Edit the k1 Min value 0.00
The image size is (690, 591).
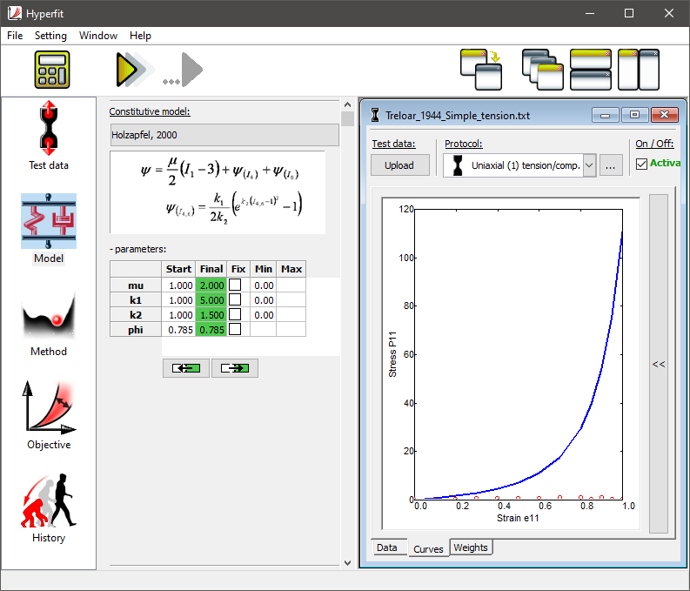tap(263, 300)
